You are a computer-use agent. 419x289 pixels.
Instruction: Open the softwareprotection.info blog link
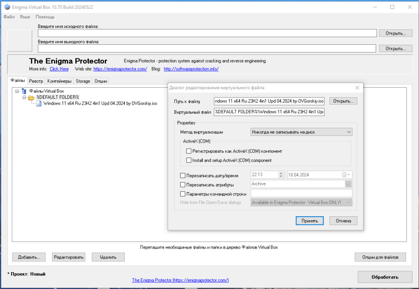pyautogui.click(x=191, y=69)
